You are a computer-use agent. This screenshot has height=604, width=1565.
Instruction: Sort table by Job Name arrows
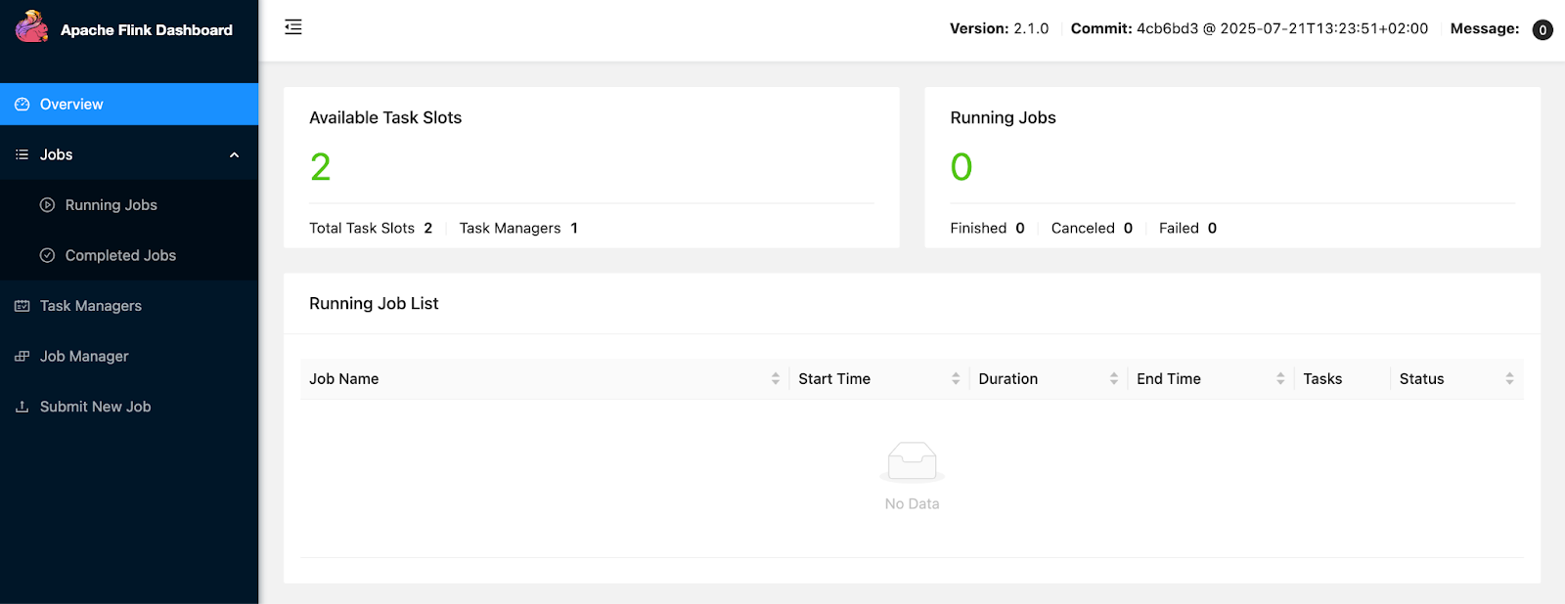coord(776,378)
